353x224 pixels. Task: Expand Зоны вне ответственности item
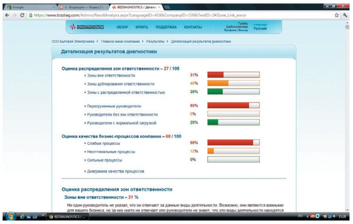click(x=105, y=75)
